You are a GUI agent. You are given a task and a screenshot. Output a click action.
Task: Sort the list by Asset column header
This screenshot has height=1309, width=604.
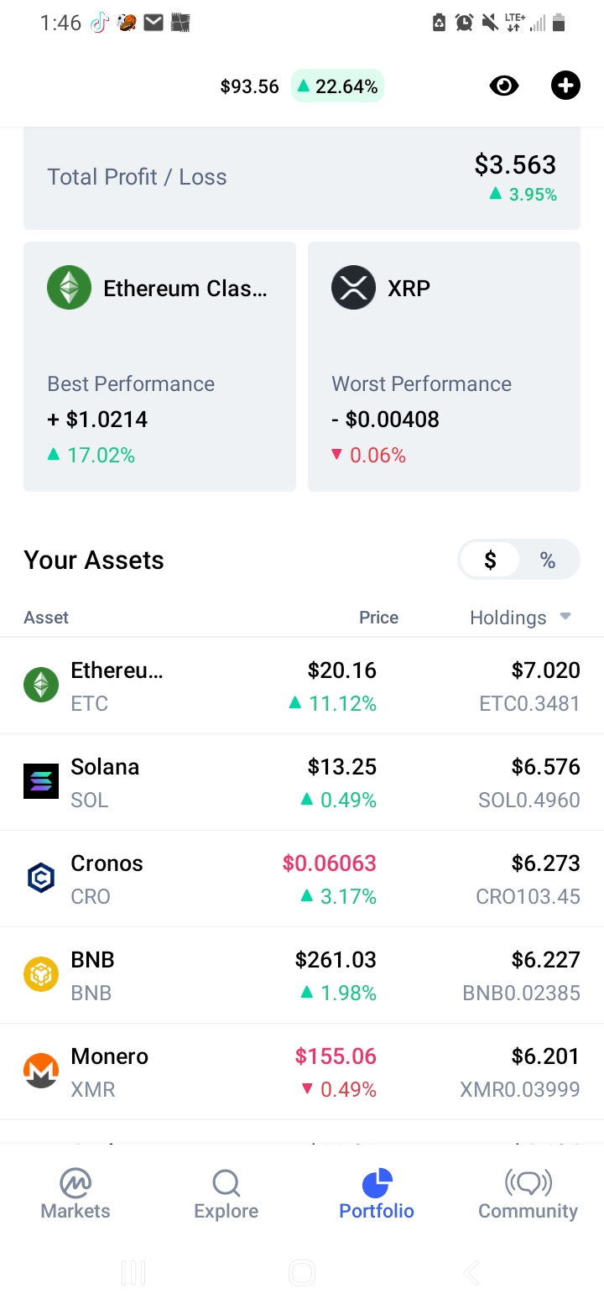46,618
